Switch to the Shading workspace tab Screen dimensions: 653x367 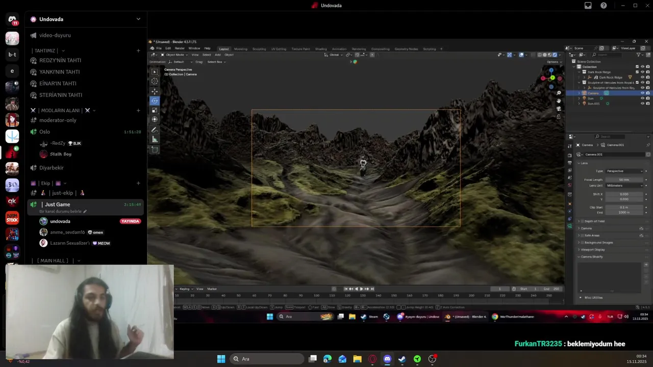[x=321, y=49]
